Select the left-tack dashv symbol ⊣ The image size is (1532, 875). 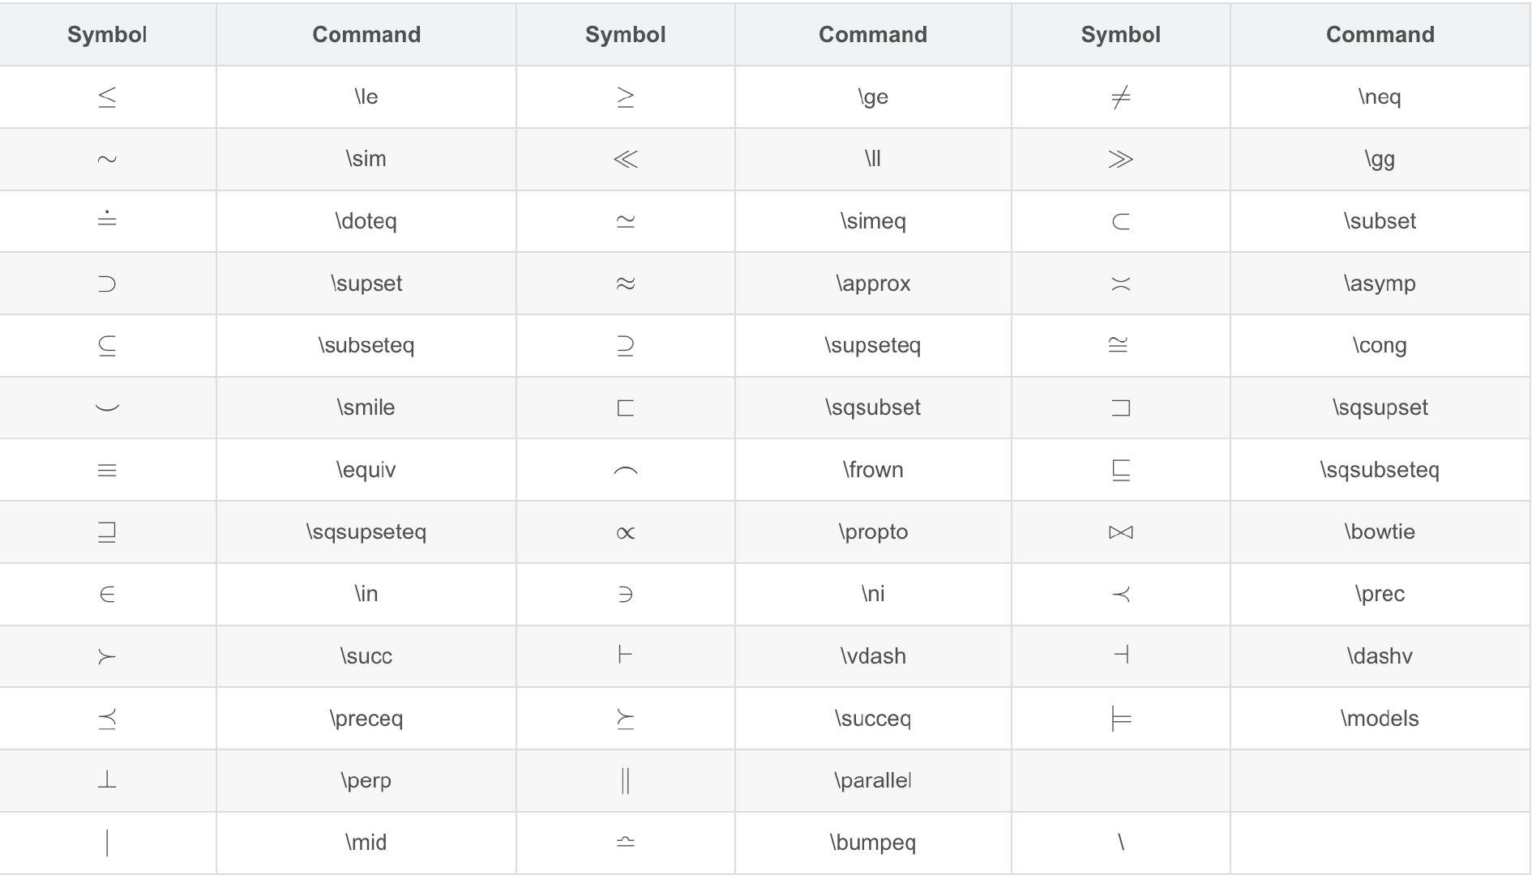pos(1120,655)
